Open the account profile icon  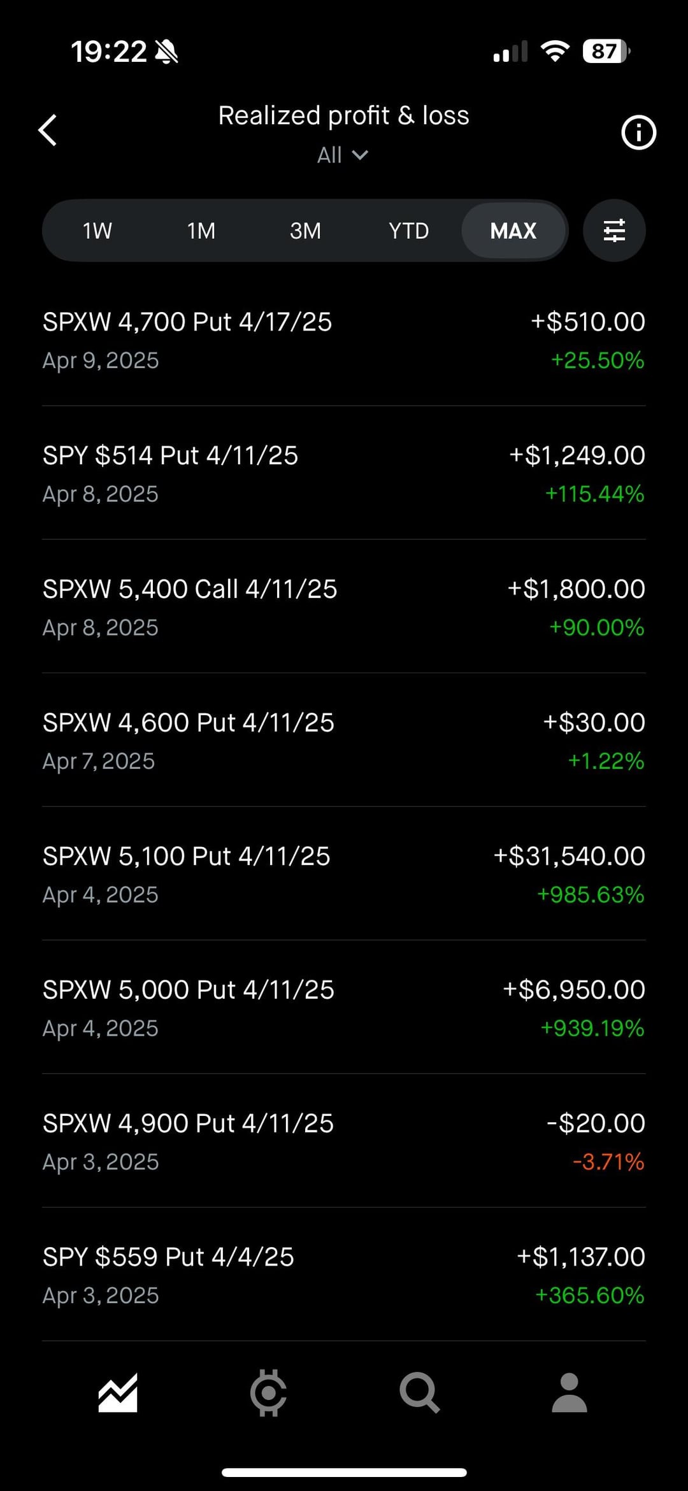[x=569, y=1393]
